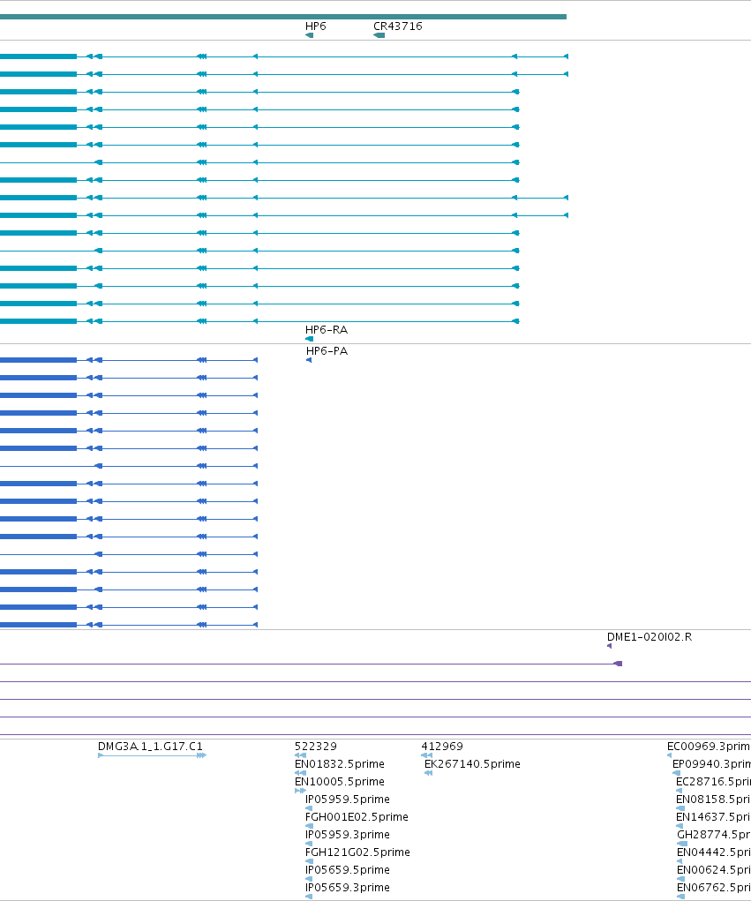Open the EN10005.5prime label
751x901 pixels.
(340, 782)
